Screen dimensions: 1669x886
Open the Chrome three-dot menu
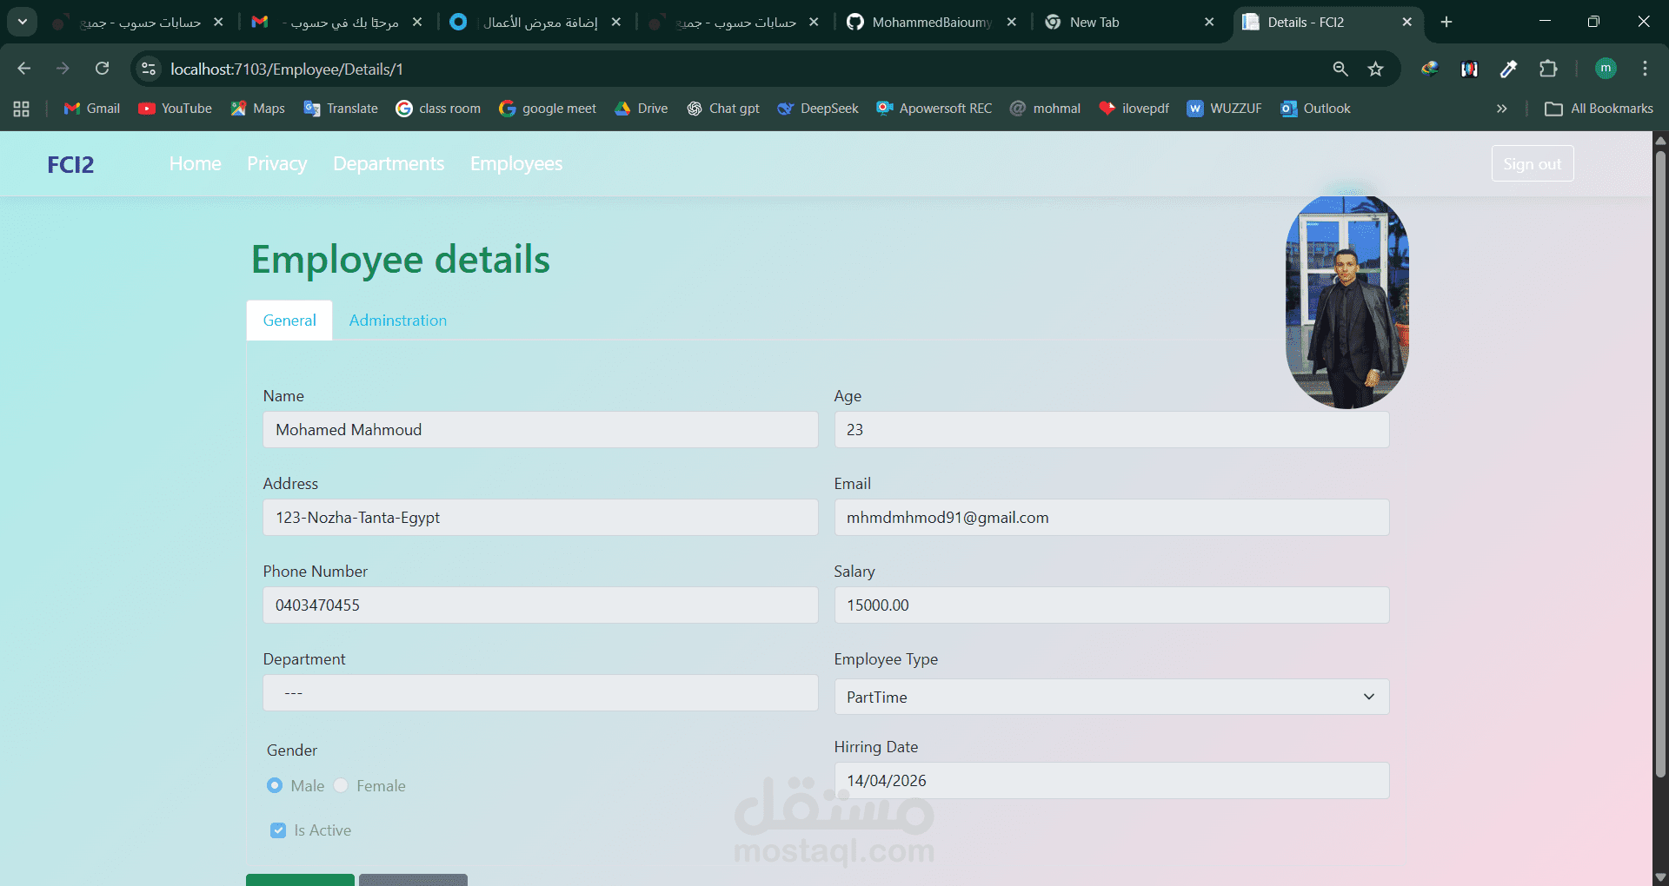click(x=1645, y=69)
